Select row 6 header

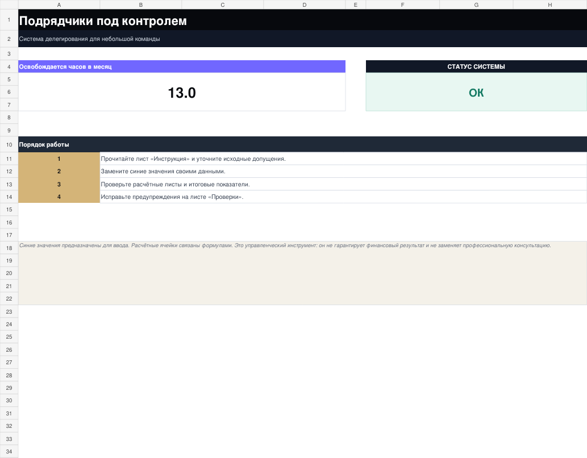point(9,92)
